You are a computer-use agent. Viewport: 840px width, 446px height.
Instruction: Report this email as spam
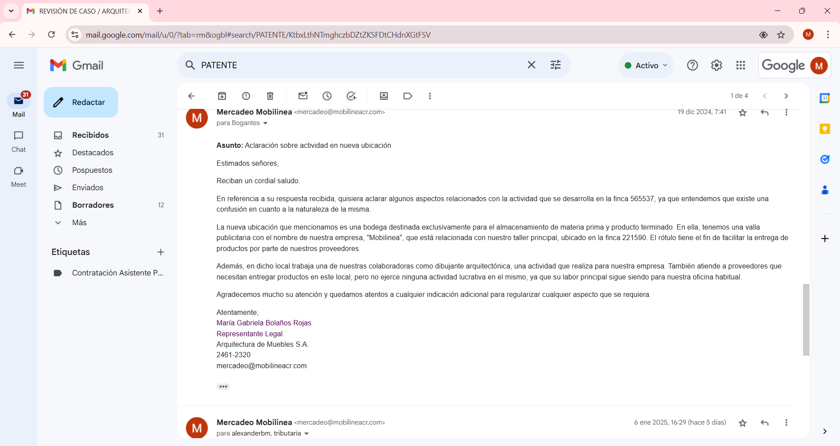pyautogui.click(x=246, y=96)
